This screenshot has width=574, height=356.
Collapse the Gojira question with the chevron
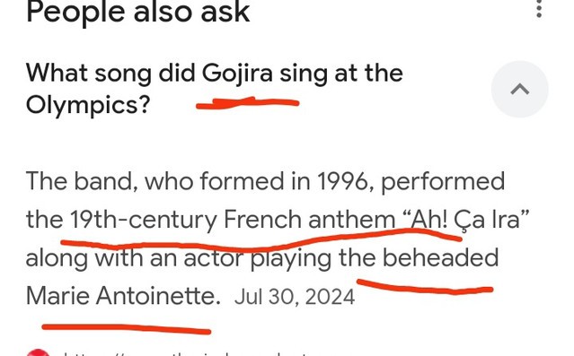pyautogui.click(x=520, y=89)
